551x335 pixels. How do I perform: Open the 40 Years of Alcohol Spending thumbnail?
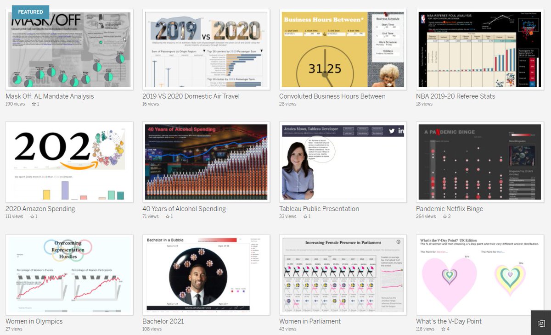coord(206,162)
